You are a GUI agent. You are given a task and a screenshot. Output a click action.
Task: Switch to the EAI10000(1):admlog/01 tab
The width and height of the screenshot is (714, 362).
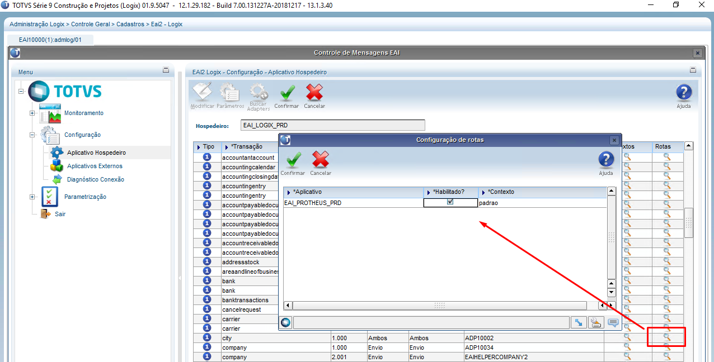click(50, 40)
